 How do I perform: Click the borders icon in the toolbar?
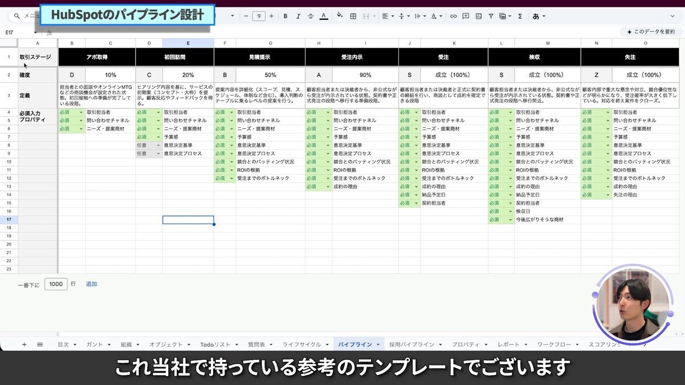(x=353, y=16)
